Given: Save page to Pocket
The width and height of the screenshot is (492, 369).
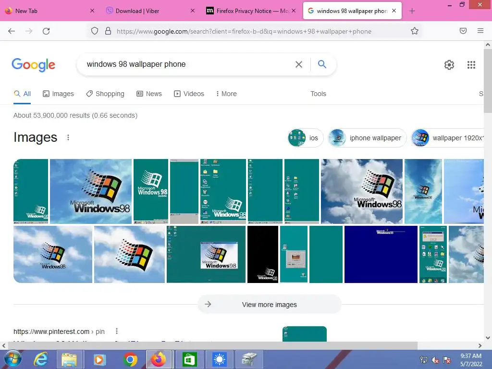Looking at the screenshot, I should (x=463, y=31).
